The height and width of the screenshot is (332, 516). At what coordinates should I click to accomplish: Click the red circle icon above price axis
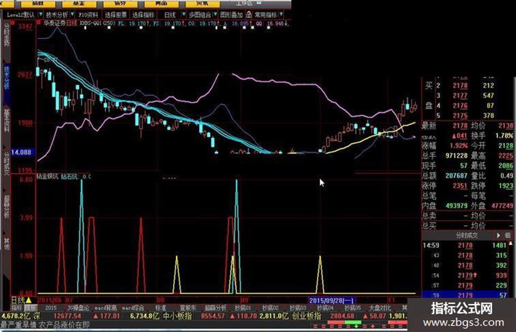13,23
